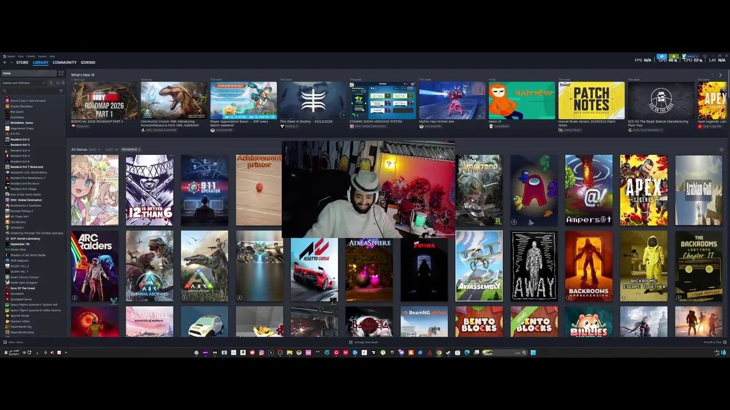Switch to the LIBRARY tab
The width and height of the screenshot is (730, 410).
click(40, 62)
